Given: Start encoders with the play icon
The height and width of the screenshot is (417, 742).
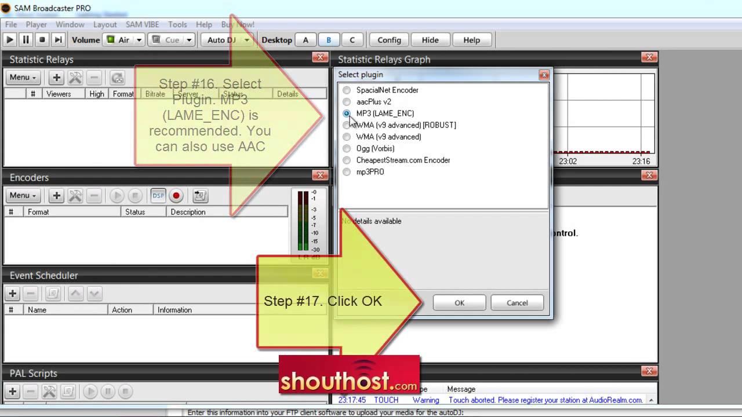Looking at the screenshot, I should tap(117, 195).
